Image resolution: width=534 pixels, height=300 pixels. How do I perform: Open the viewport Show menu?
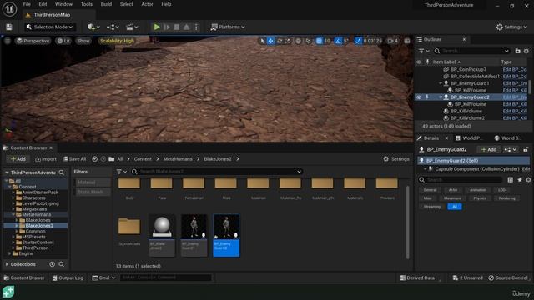click(83, 41)
